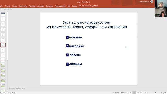Undo the last action in quick access toolbar

tap(1, 9)
